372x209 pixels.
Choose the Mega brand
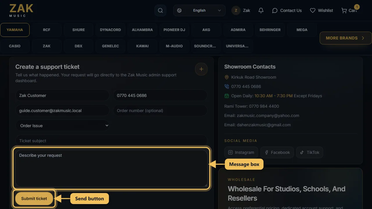[x=302, y=30]
